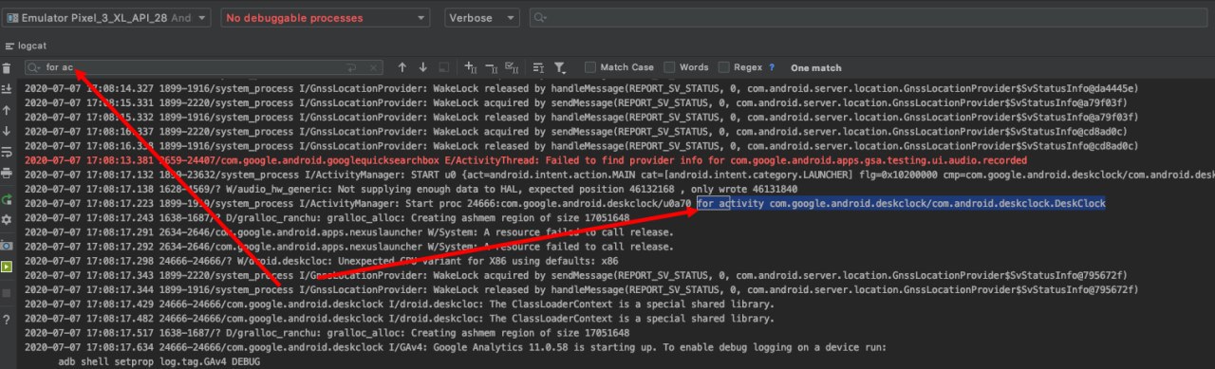Click the screen record icon
This screenshot has height=369, width=1215.
7,267
